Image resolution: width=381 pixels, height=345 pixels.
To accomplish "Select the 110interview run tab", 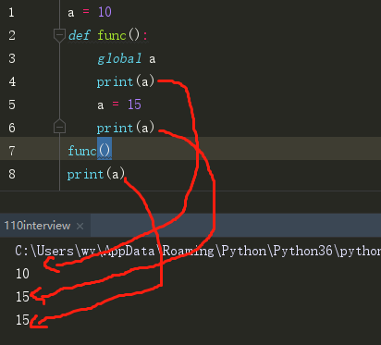I will tap(37, 226).
